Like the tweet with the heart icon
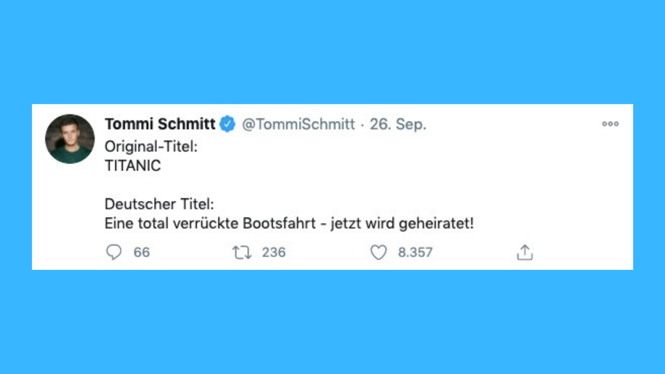Image resolution: width=665 pixels, height=374 pixels. (x=379, y=252)
